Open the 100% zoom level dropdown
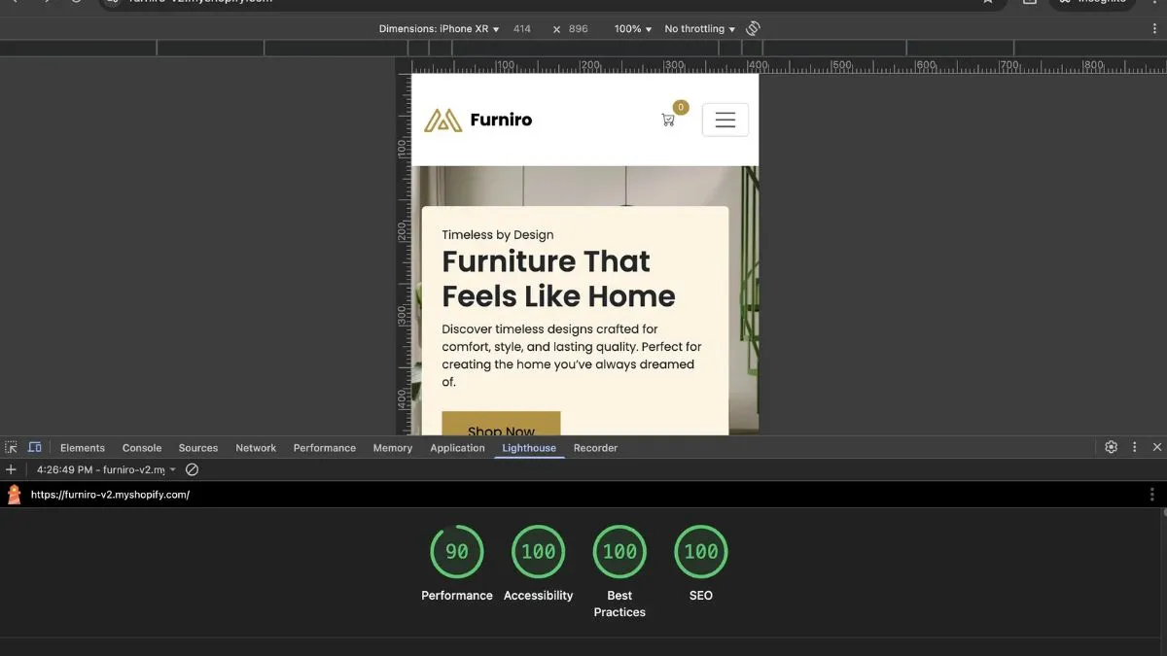 pyautogui.click(x=631, y=28)
